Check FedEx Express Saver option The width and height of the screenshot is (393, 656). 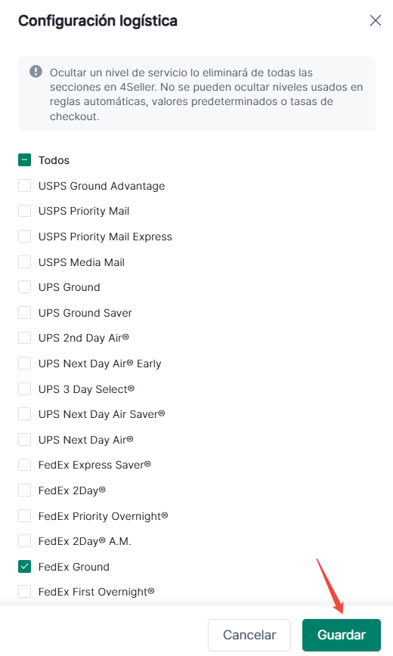[x=25, y=465]
